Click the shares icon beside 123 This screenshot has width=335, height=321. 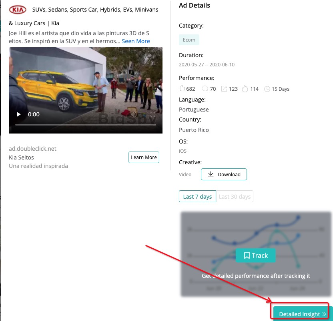tap(224, 89)
